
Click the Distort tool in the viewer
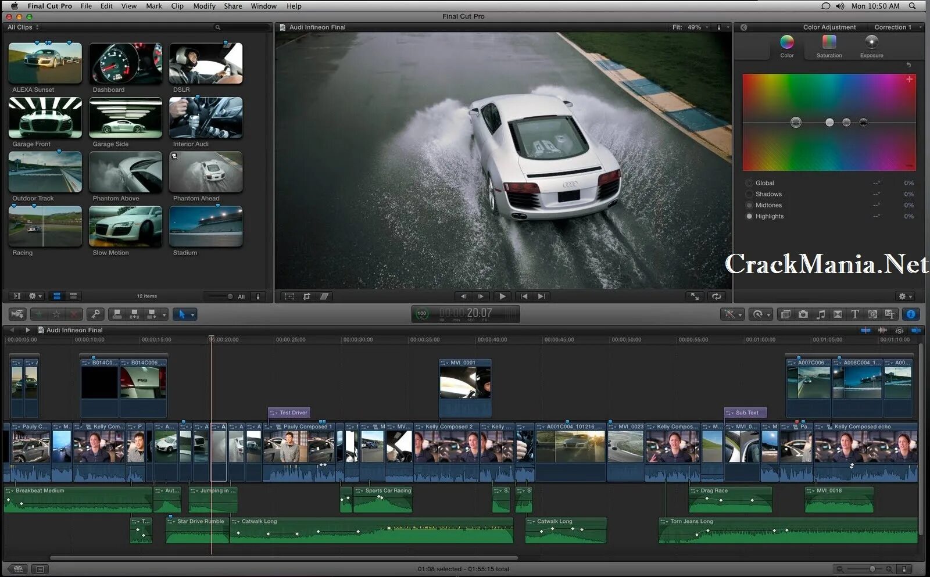(x=324, y=296)
